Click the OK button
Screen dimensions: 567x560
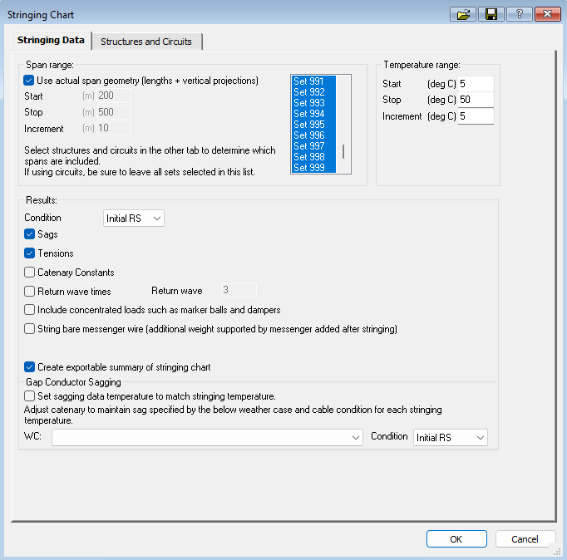click(456, 539)
